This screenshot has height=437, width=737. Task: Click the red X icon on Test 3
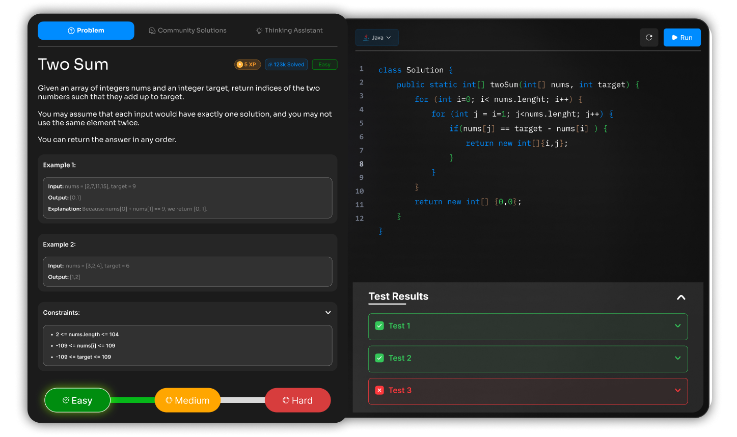tap(379, 390)
